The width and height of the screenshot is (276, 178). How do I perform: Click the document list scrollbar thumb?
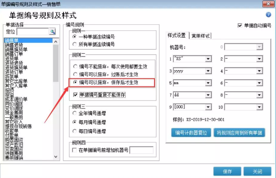56,63
